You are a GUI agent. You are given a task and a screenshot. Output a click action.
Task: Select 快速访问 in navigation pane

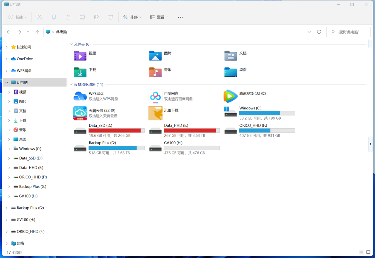click(x=21, y=47)
